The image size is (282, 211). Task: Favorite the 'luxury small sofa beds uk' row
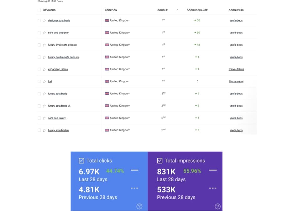point(44,45)
